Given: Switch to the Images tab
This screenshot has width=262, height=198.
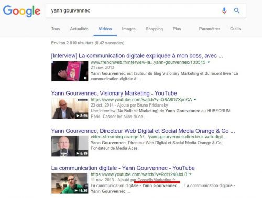Looking at the screenshot, I should 128,29.
